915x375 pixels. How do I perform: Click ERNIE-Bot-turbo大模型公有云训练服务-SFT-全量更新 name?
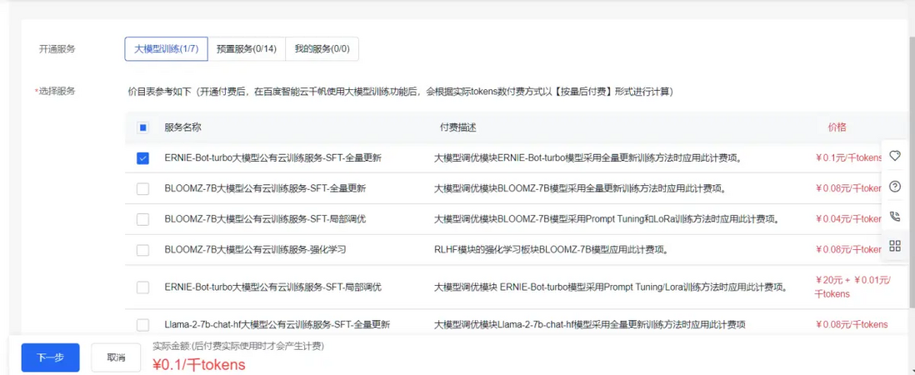pyautogui.click(x=273, y=158)
